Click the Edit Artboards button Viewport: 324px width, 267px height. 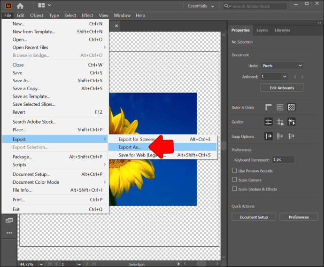[x=282, y=88]
